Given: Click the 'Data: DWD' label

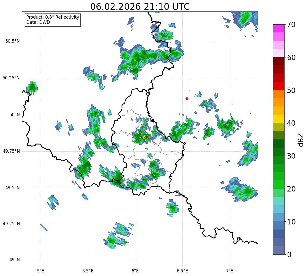Looking at the screenshot, I should click(x=38, y=22).
